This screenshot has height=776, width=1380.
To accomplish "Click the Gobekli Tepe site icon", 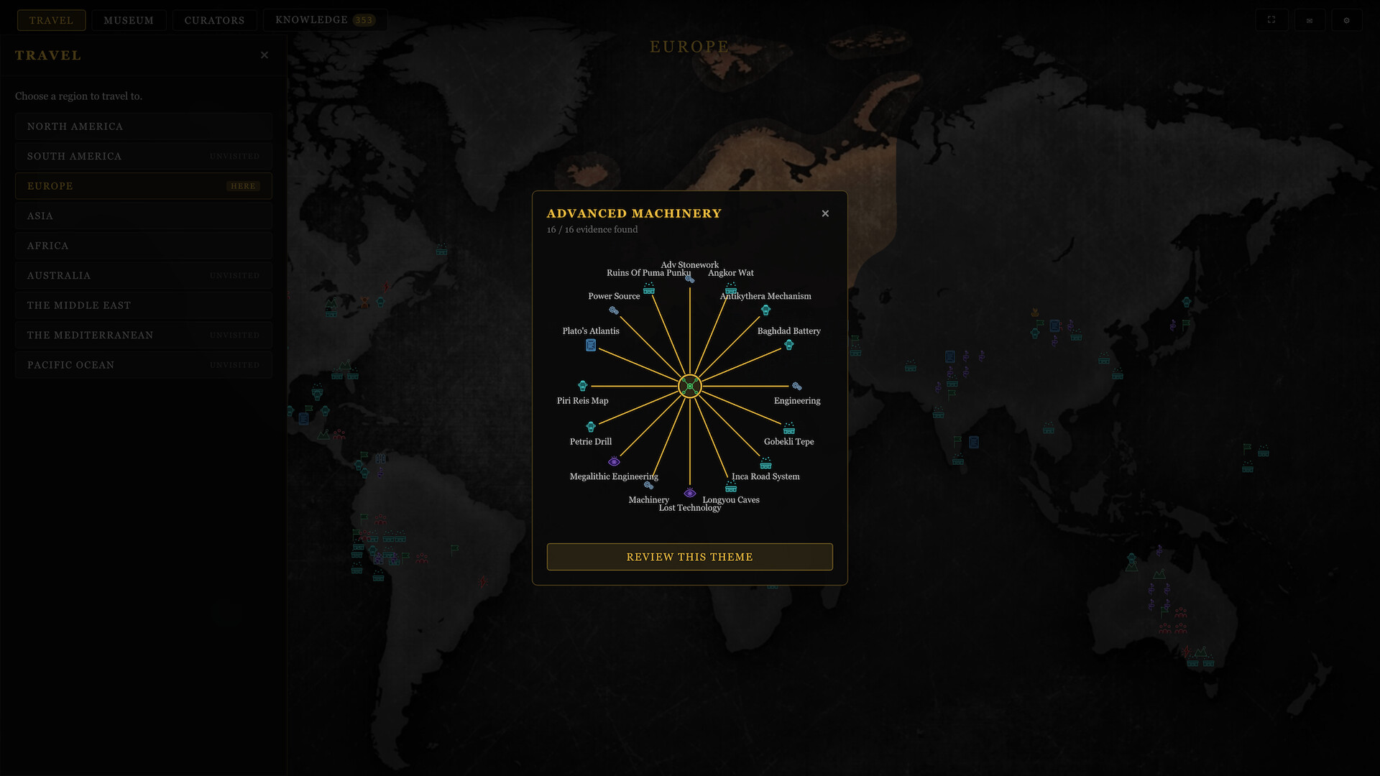I will 789,428.
